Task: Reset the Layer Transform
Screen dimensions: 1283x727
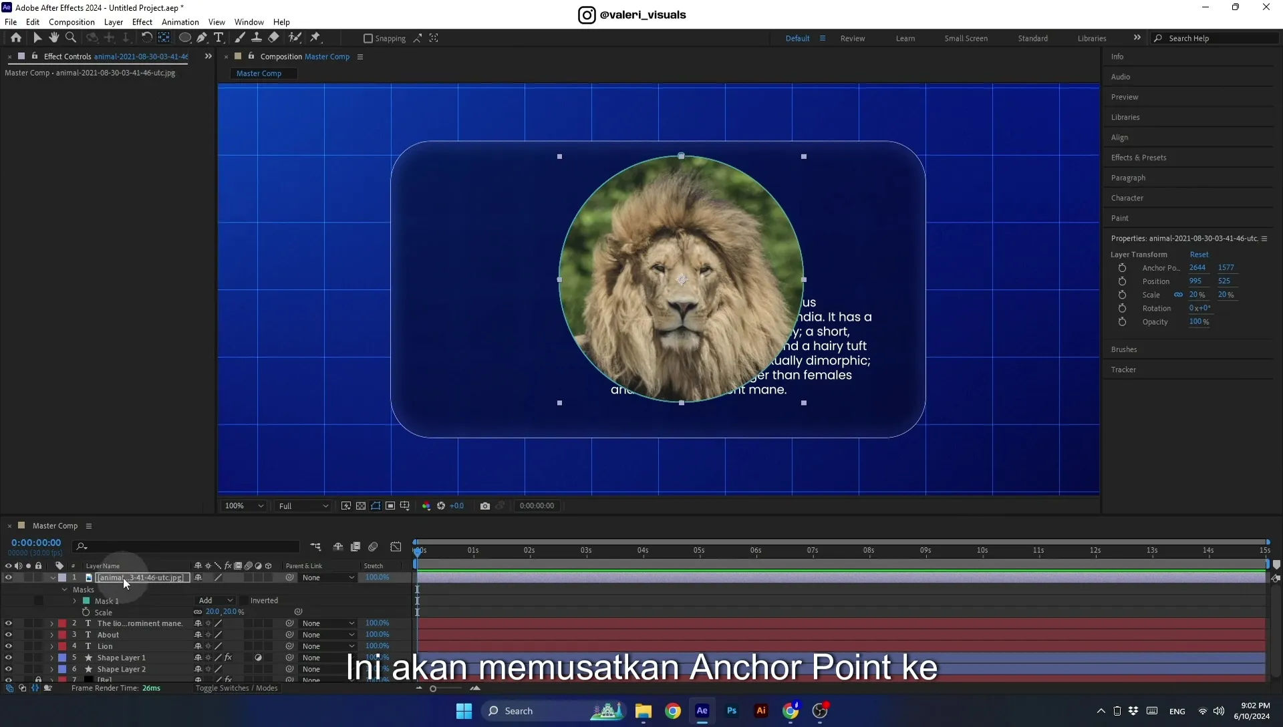Action: pos(1199,255)
